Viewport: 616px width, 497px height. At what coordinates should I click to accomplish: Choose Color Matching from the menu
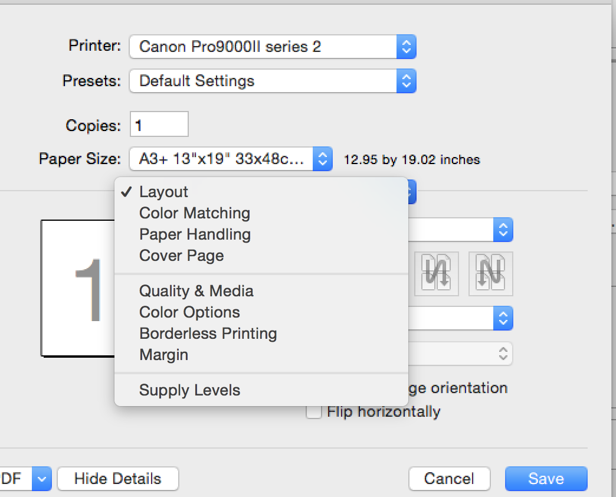[195, 213]
